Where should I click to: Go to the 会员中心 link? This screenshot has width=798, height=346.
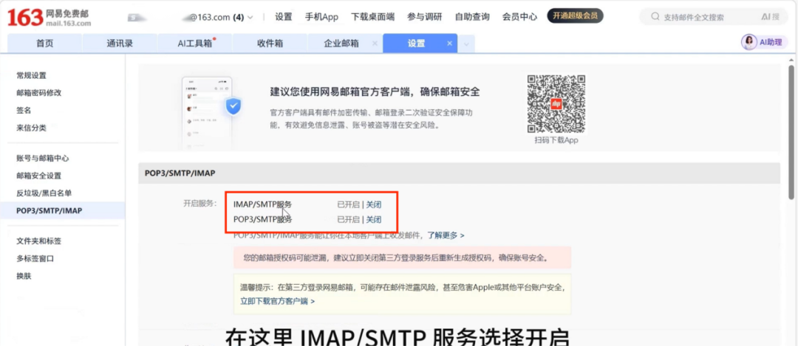[519, 17]
